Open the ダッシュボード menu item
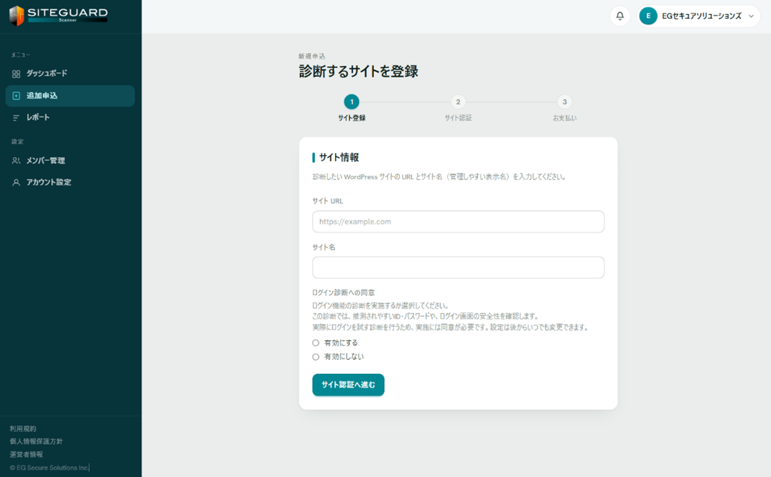 point(70,73)
